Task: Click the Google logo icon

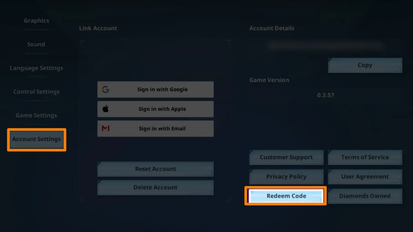Action: point(106,90)
